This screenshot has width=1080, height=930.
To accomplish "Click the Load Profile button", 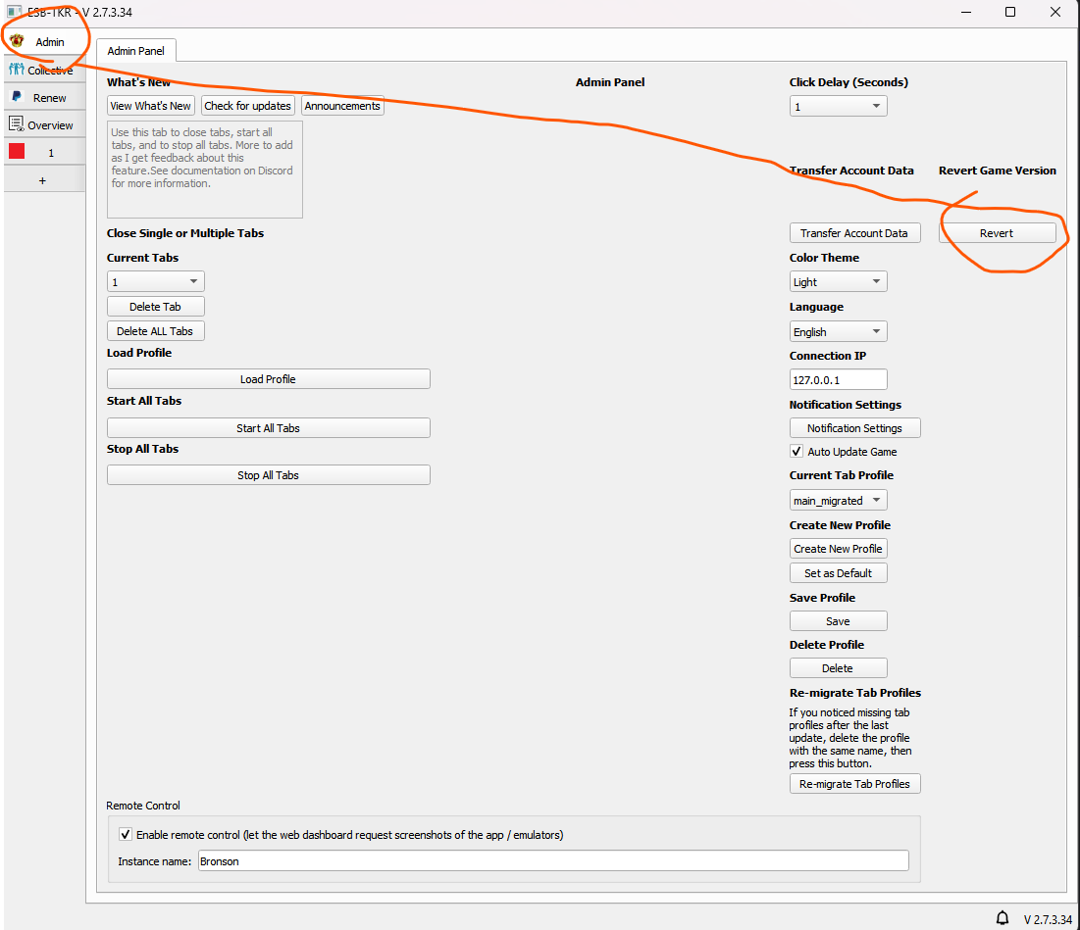I will [268, 379].
